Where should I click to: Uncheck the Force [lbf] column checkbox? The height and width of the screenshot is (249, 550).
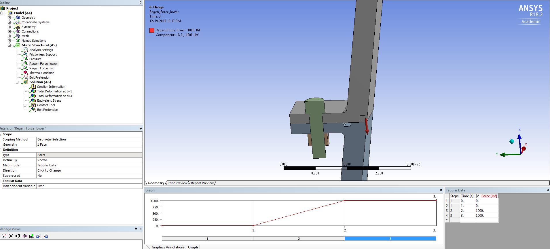pyautogui.click(x=478, y=196)
